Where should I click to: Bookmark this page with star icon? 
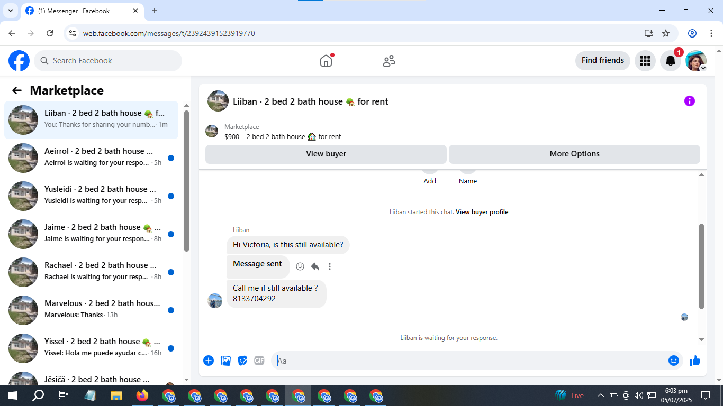tap(666, 33)
